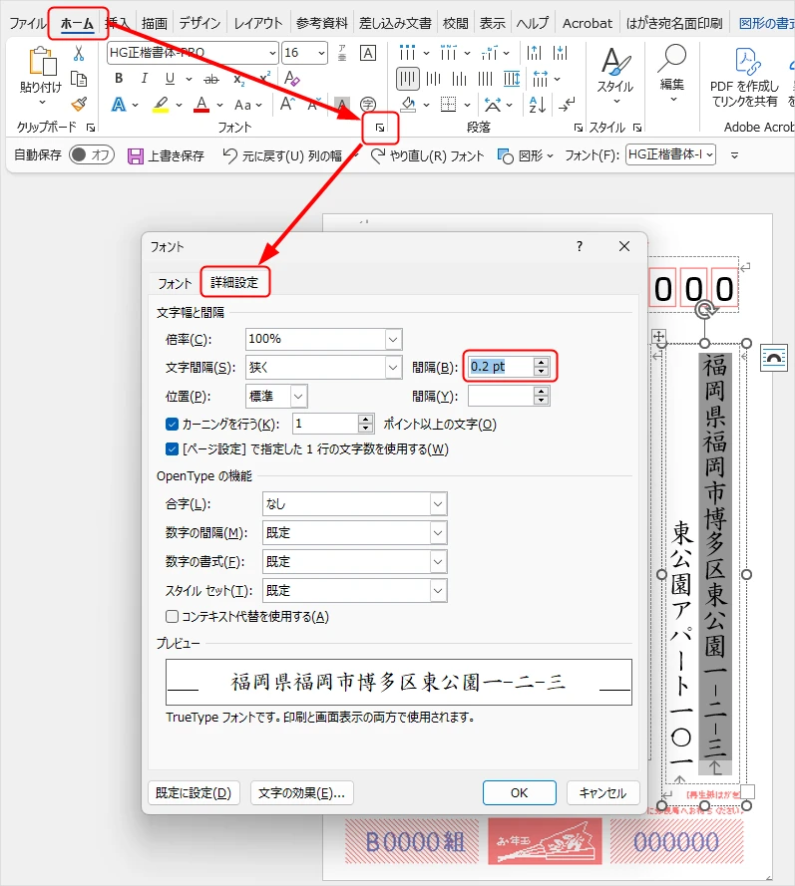Click the Enclose Characters border A icon
The height and width of the screenshot is (886, 795).
click(x=367, y=53)
